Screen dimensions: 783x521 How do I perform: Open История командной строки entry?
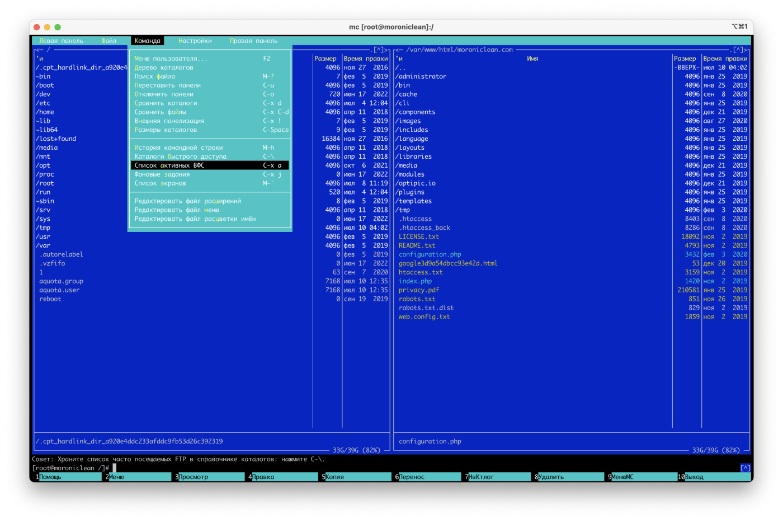coord(210,148)
